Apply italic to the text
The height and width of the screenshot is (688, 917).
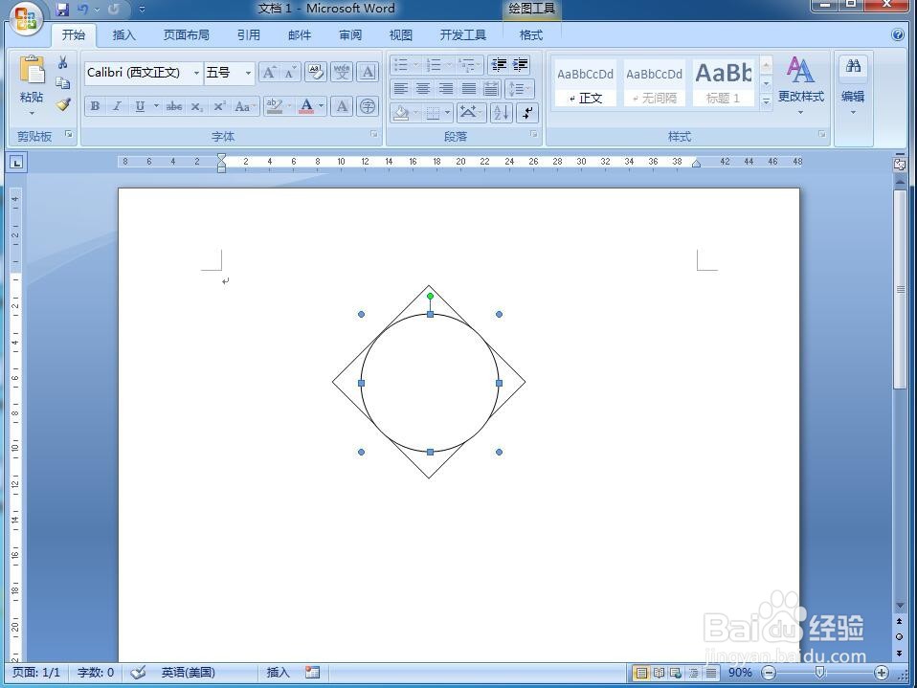(x=116, y=106)
